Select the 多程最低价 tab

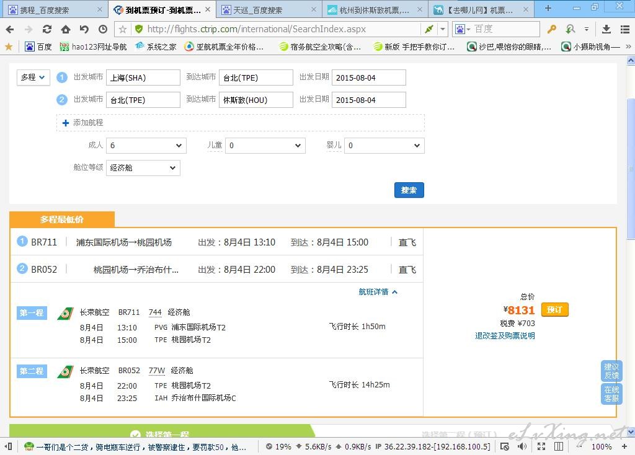click(62, 219)
